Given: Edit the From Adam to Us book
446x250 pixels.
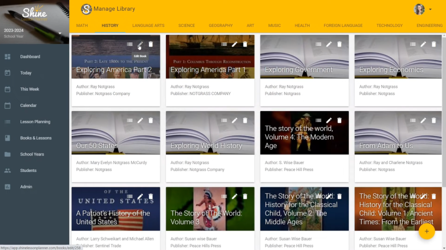Looking at the screenshot, I should click(x=423, y=120).
